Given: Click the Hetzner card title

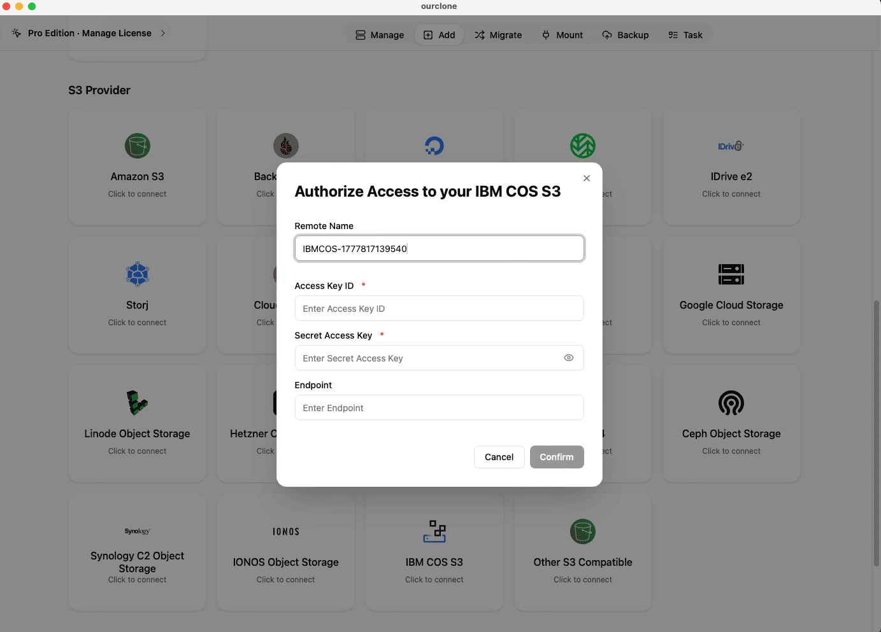Looking at the screenshot, I should [x=254, y=433].
